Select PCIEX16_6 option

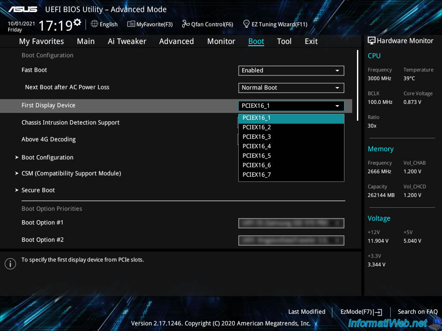291,165
